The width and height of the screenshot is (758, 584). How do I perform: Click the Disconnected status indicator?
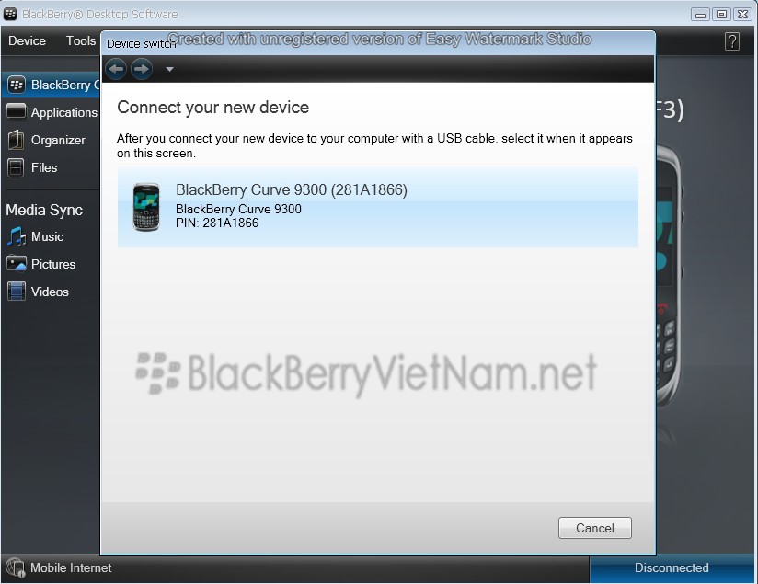coord(672,568)
